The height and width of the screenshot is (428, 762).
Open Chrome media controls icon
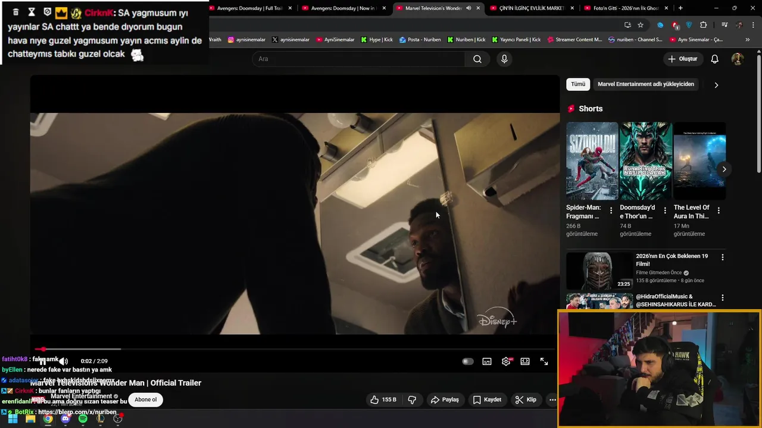point(724,25)
